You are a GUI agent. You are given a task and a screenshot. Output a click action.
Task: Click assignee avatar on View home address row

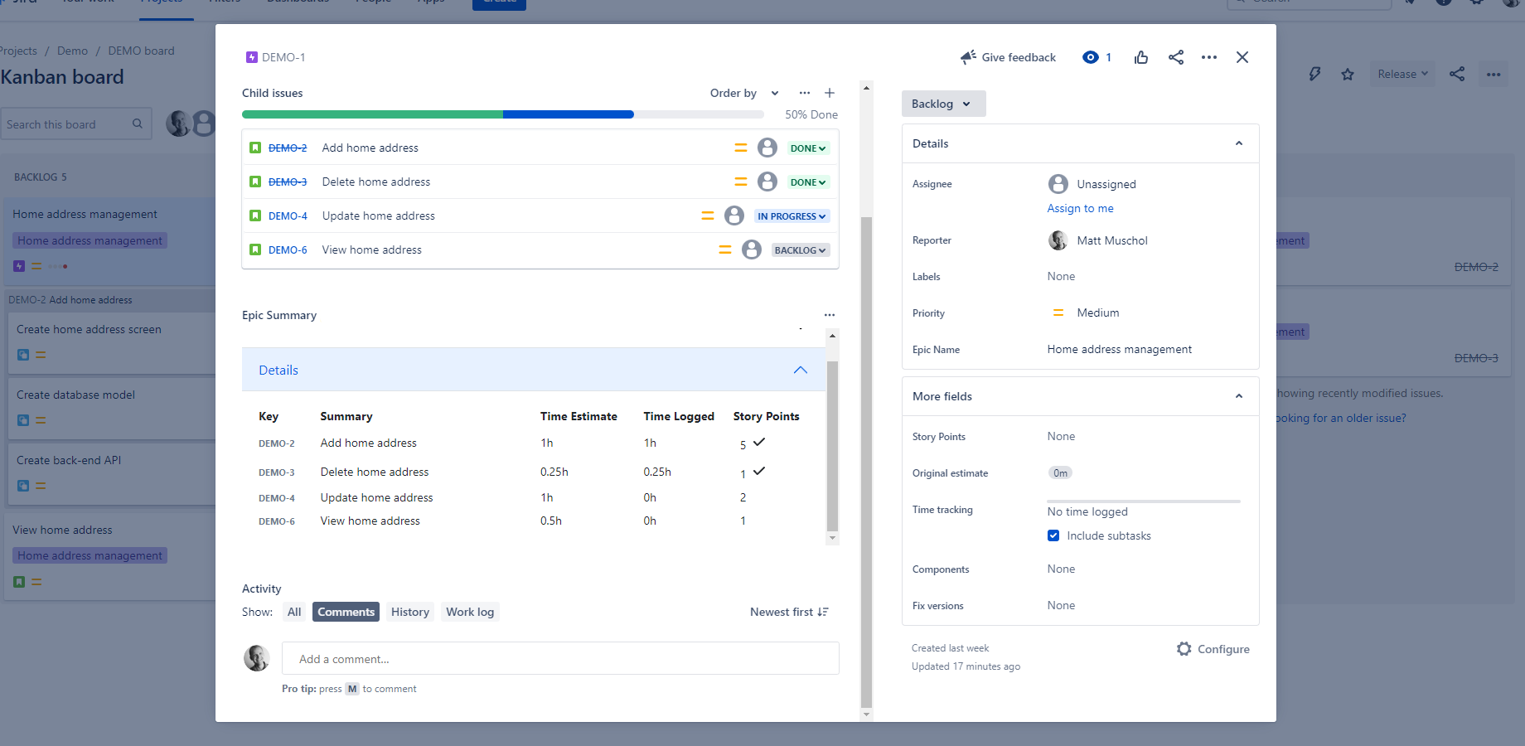[752, 249]
